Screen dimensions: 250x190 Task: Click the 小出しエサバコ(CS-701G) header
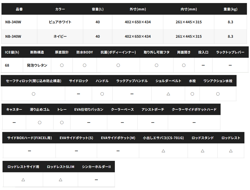tap(164, 138)
